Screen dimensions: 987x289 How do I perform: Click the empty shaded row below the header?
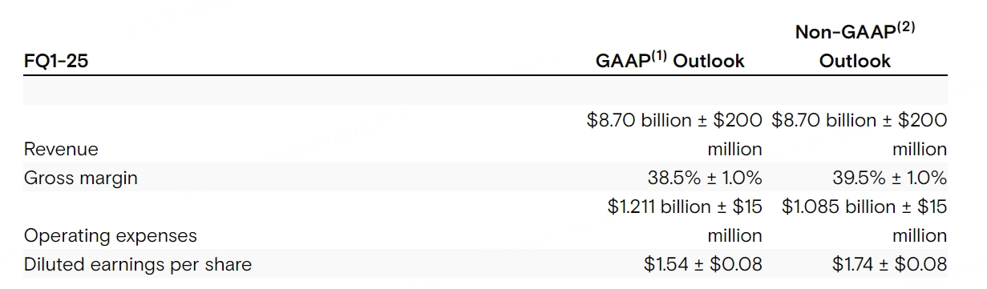click(x=486, y=90)
